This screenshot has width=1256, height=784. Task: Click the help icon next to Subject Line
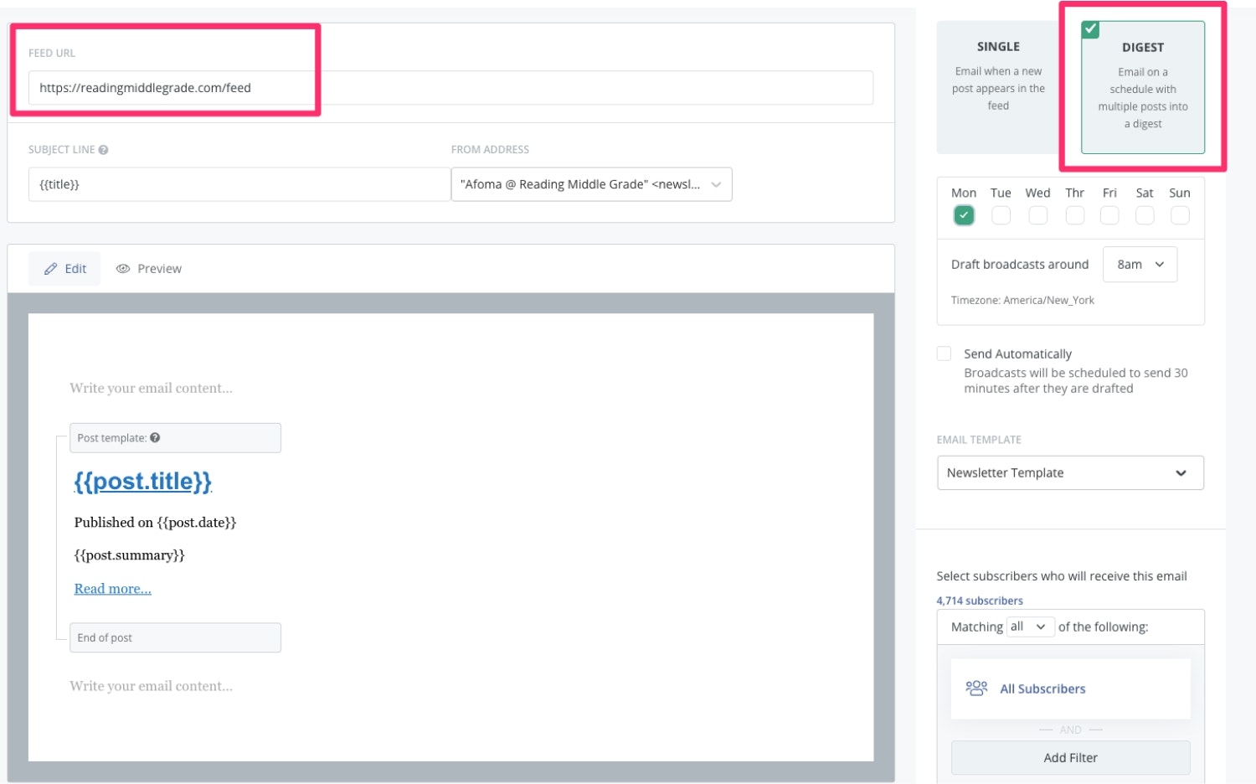(103, 150)
